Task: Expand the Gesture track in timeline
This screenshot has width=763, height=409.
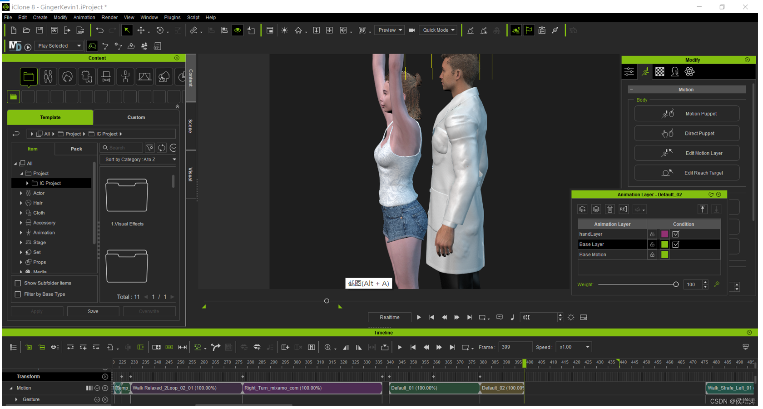Action: [16, 399]
